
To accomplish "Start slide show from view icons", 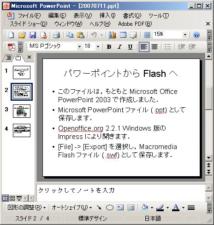I will pyautogui.click(x=19, y=198).
